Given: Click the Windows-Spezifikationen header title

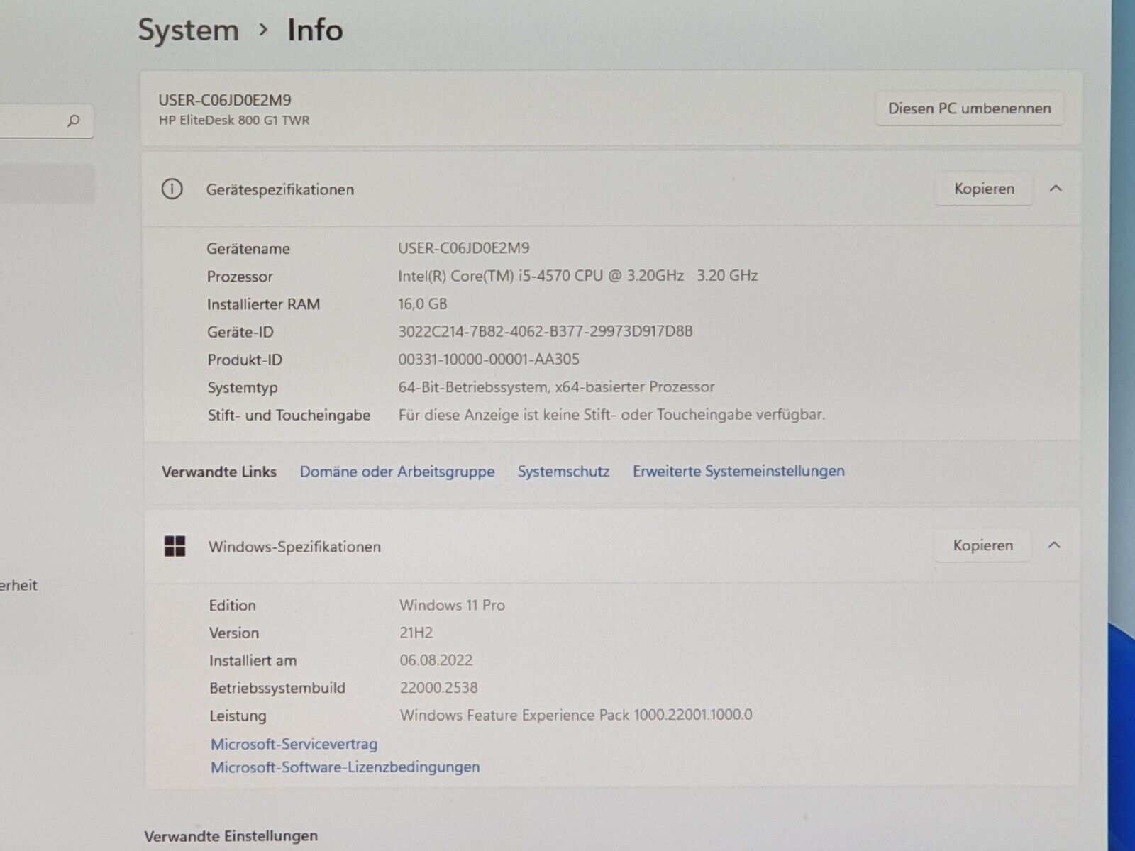Looking at the screenshot, I should click(294, 547).
